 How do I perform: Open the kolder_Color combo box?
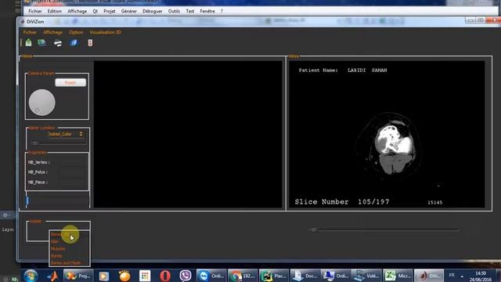(x=66, y=134)
